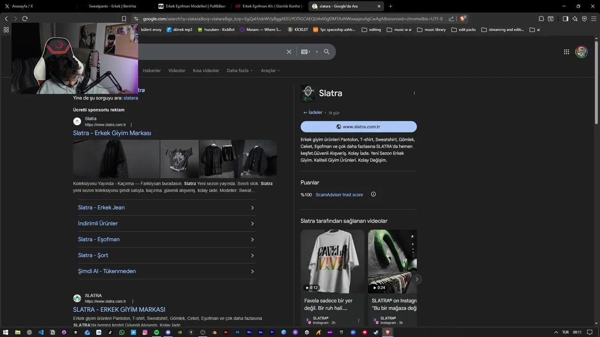The image size is (600, 337).
Task: Click the TUR keyboard language indicator
Action: point(565,332)
